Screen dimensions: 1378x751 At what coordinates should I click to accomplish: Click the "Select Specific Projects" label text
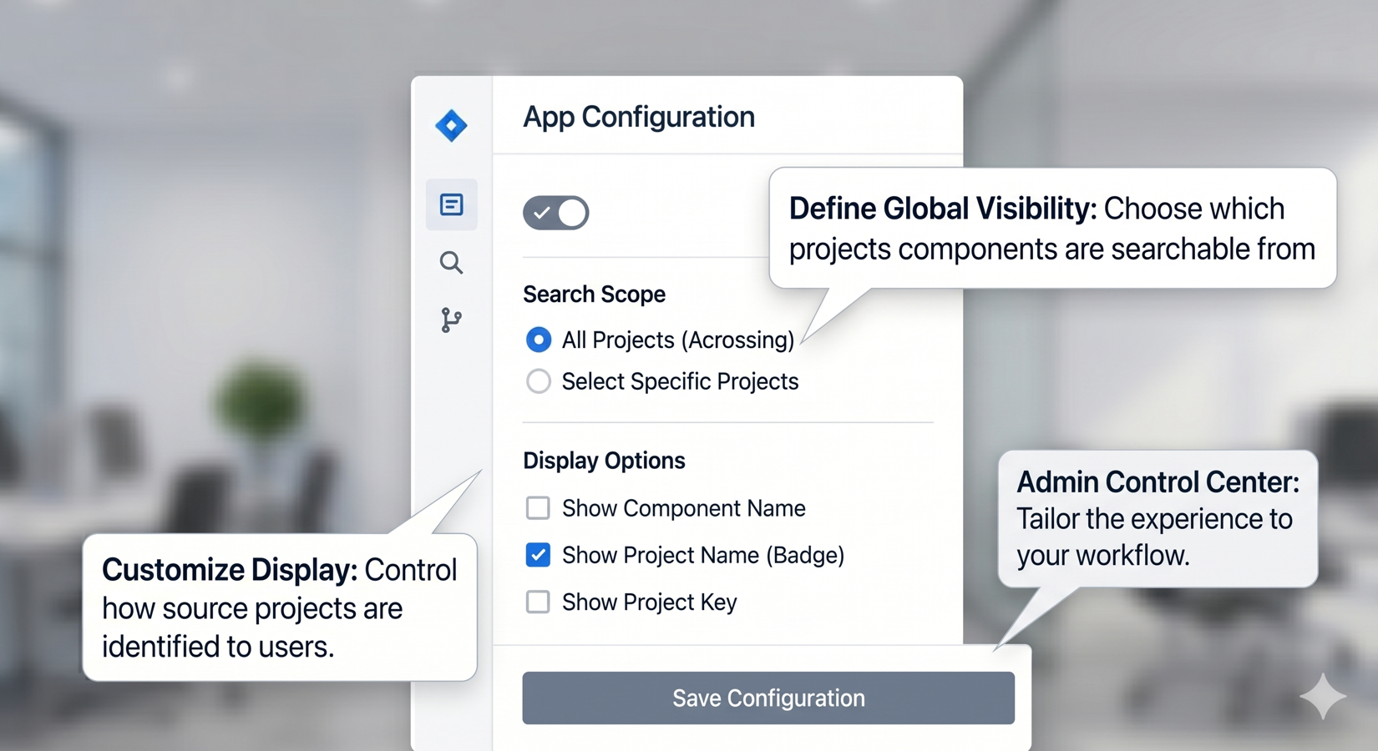click(680, 381)
